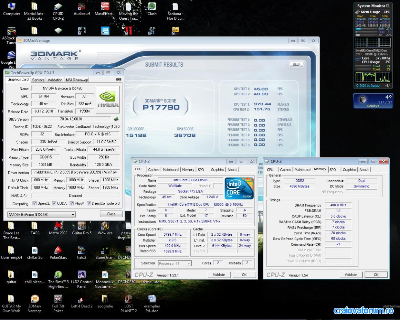Open the Mainboard tab in CPU-Z 1.53.1 window
Viewport: 400px width, 320px height.
point(171,170)
